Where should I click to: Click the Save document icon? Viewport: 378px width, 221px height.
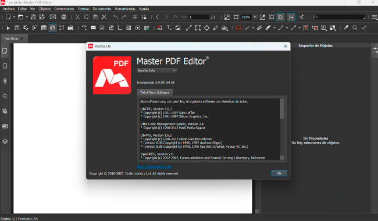coord(33,17)
